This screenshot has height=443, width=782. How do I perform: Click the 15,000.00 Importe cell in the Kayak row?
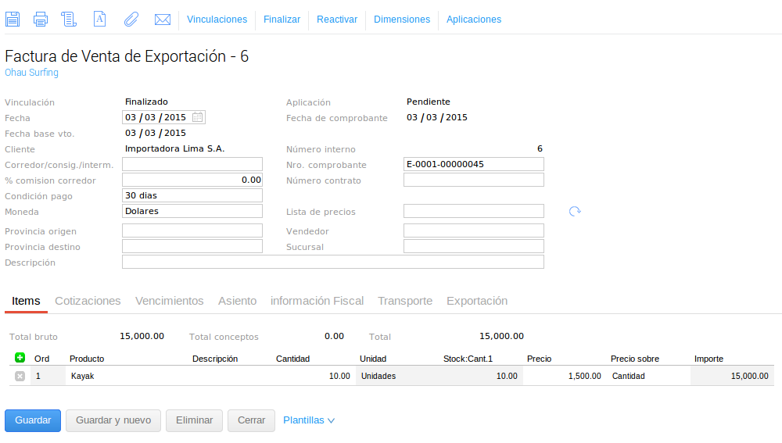click(x=732, y=377)
